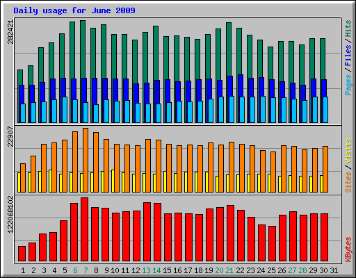Click the tallest orange Sites bar for day 7
The width and height of the screenshot is (356, 278).
click(86, 160)
